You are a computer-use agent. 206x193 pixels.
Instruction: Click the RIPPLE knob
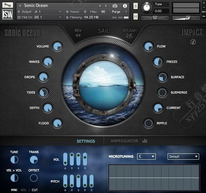[x=149, y=123]
